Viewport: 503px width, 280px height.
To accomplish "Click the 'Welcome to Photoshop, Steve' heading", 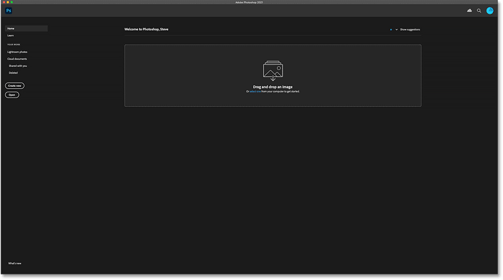I will click(x=147, y=29).
